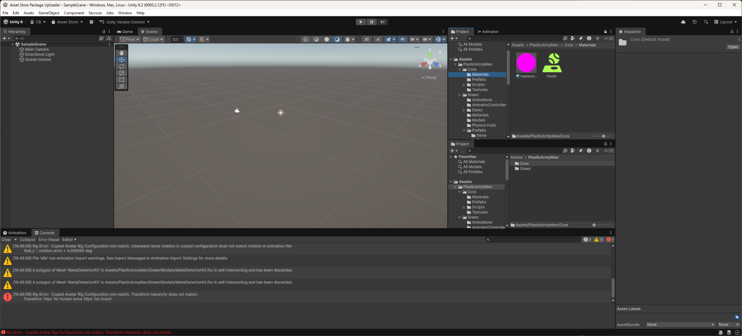The image size is (742, 336).
Task: Open the cloud services icon
Action: point(683,22)
